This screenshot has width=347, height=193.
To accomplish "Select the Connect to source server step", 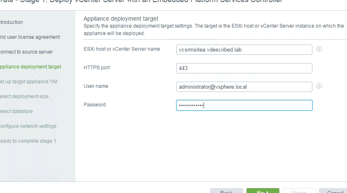I will click(26, 52).
